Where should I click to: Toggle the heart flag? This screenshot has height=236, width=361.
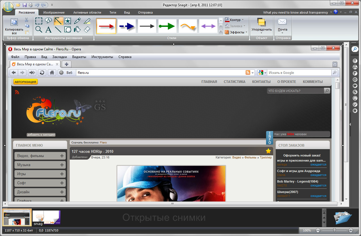[x=355, y=86]
